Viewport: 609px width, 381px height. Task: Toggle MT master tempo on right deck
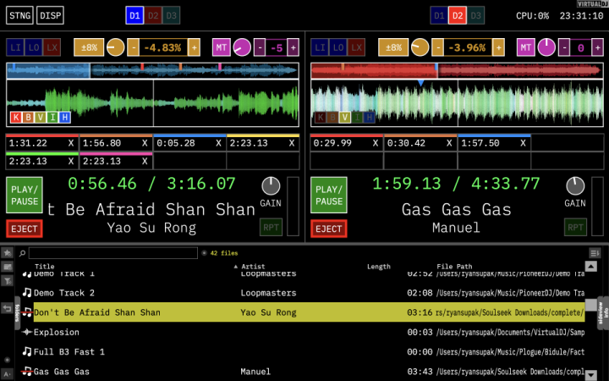pyautogui.click(x=526, y=47)
